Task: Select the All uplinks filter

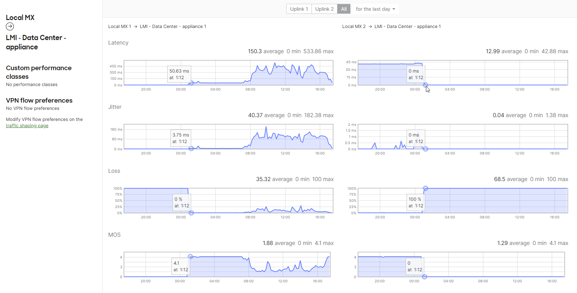Action: coord(344,9)
